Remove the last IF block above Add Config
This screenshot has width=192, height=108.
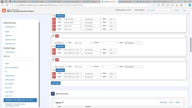(57, 60)
